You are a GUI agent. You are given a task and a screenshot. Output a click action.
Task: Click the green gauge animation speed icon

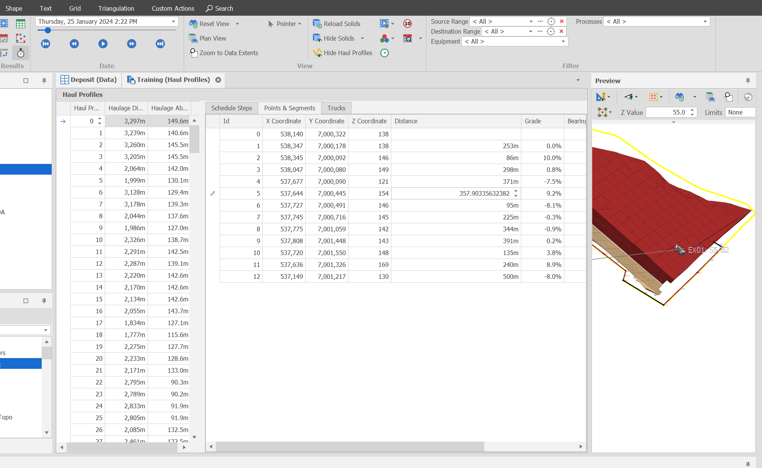(x=384, y=53)
